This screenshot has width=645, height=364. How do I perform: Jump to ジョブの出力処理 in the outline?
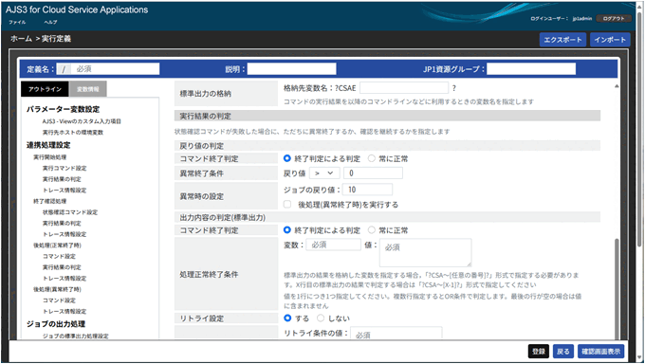56,324
